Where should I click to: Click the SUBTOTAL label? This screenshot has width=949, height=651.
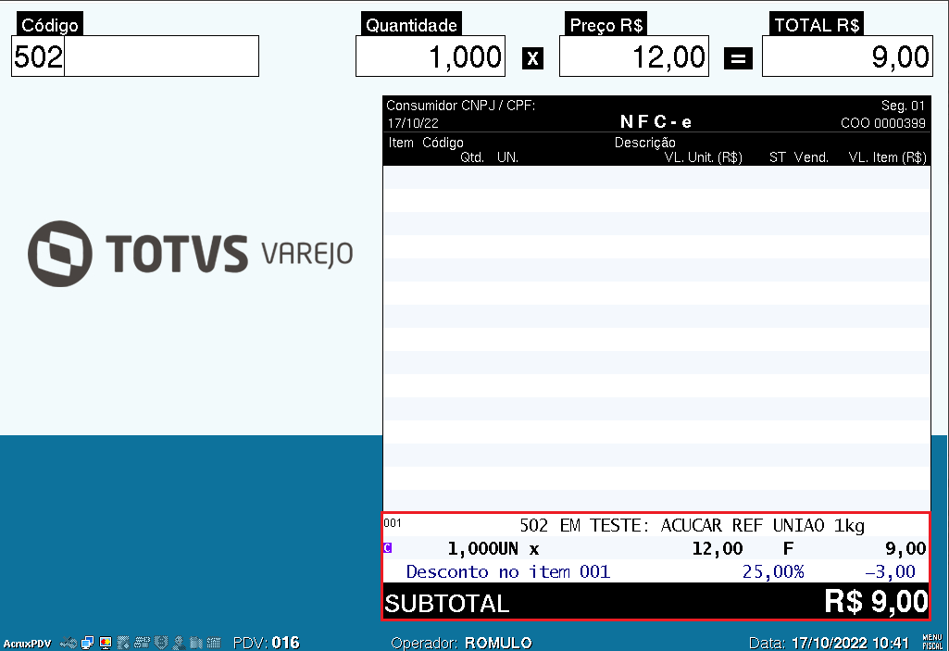[x=446, y=604]
